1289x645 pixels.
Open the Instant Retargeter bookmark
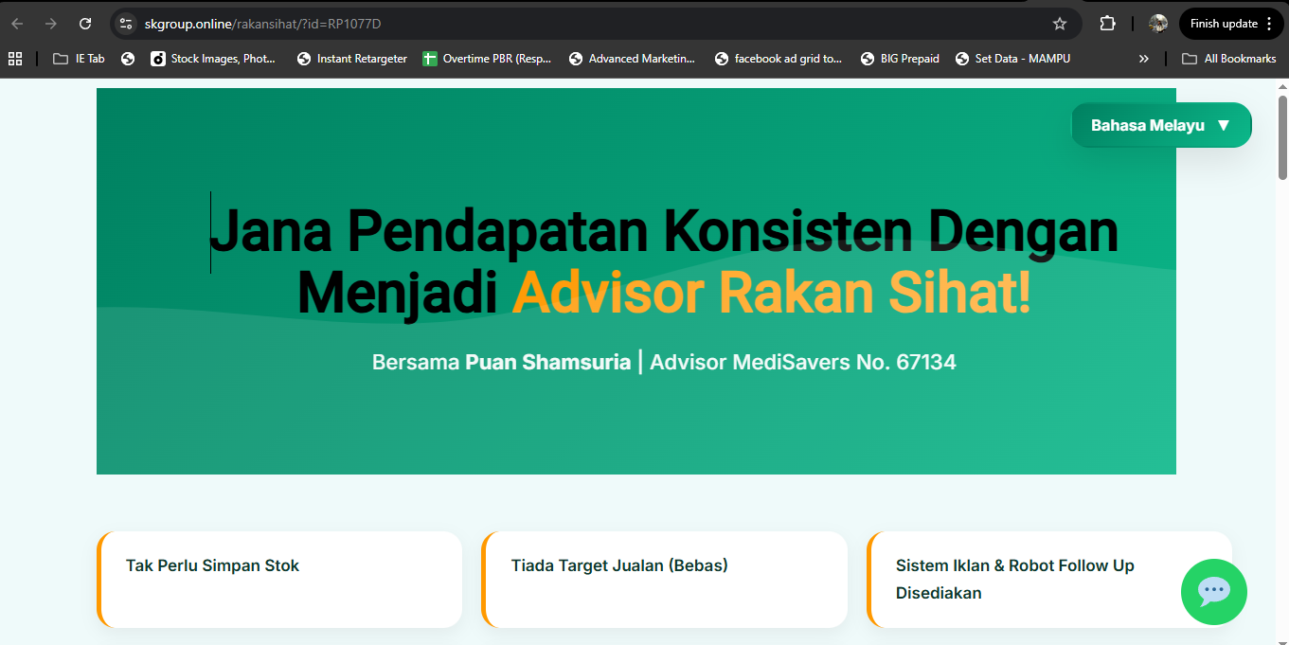351,58
